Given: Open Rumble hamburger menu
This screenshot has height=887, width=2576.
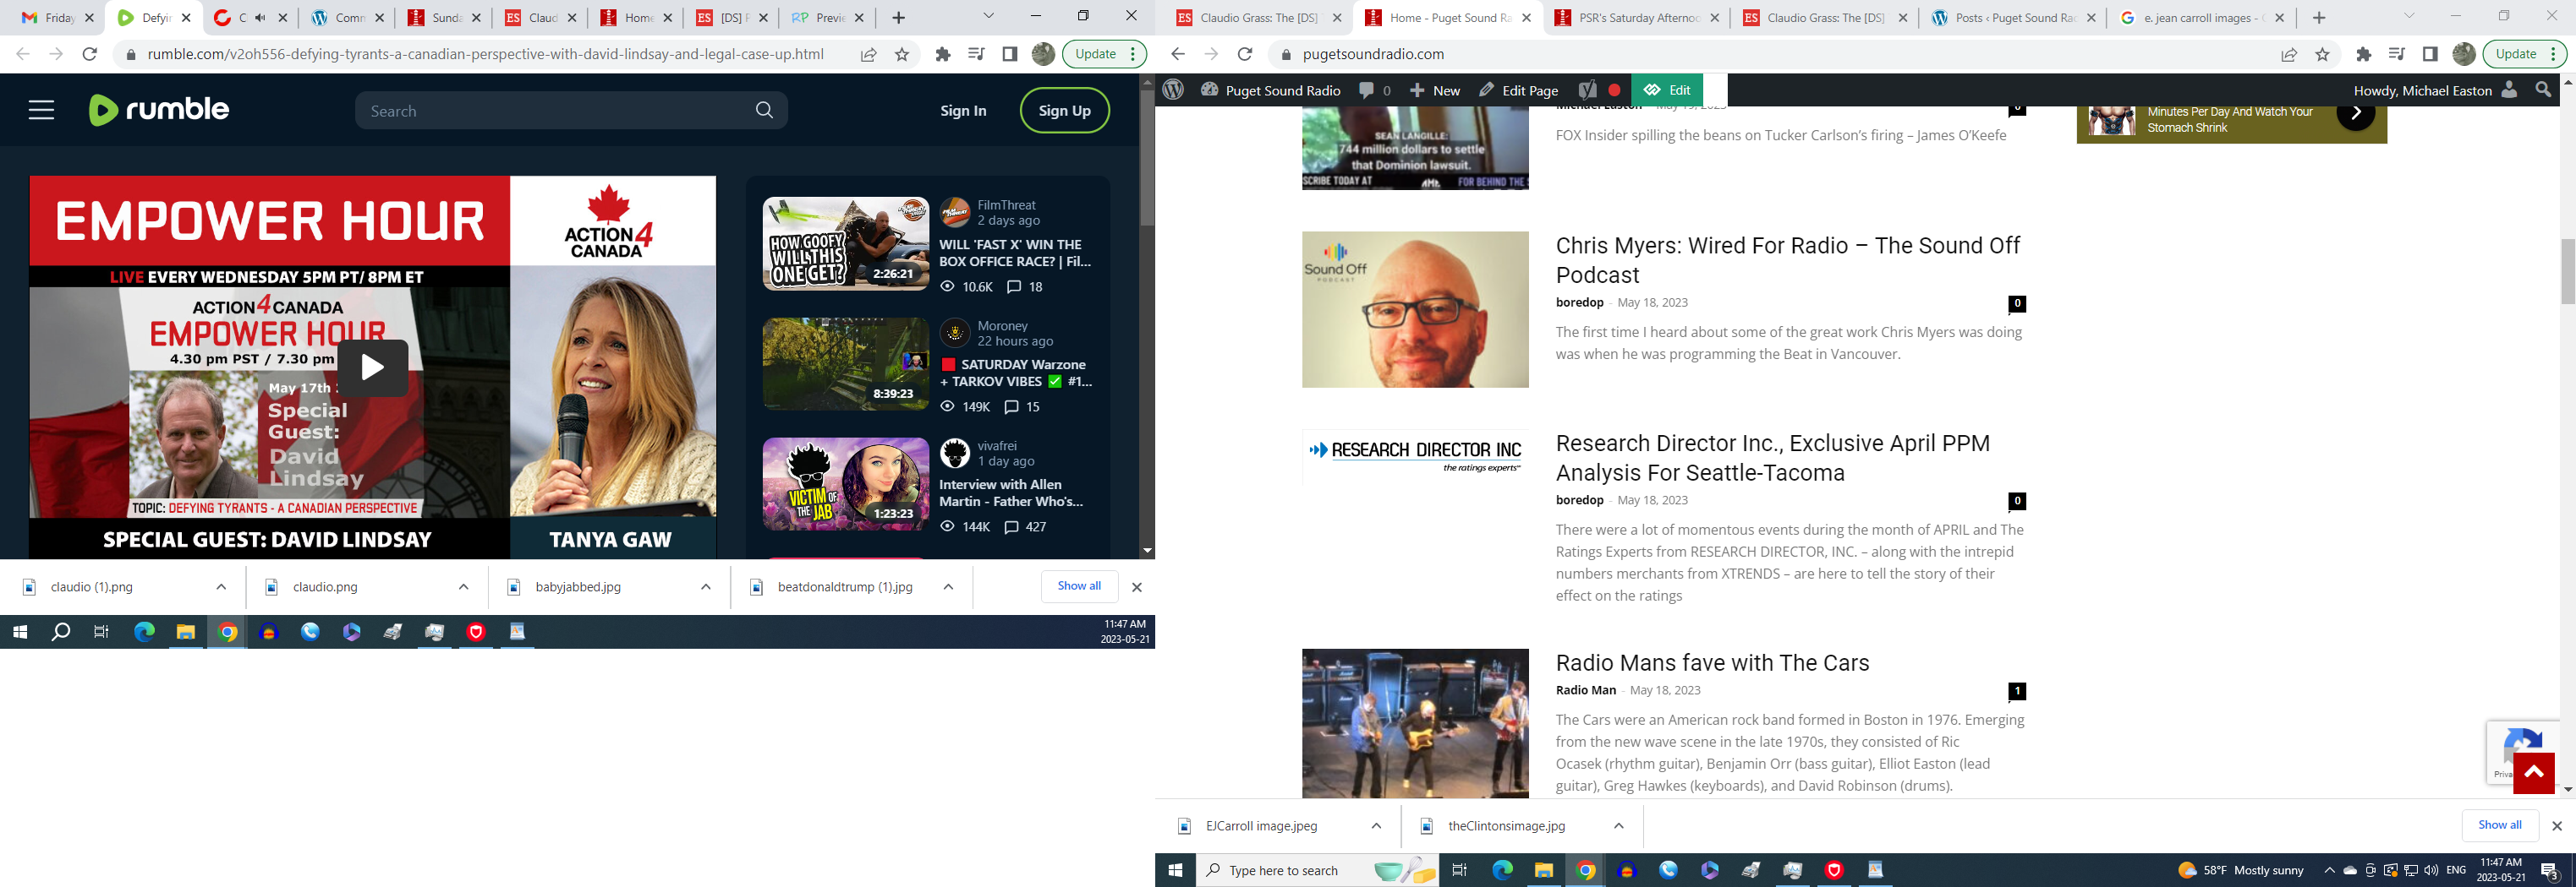Looking at the screenshot, I should [x=41, y=110].
